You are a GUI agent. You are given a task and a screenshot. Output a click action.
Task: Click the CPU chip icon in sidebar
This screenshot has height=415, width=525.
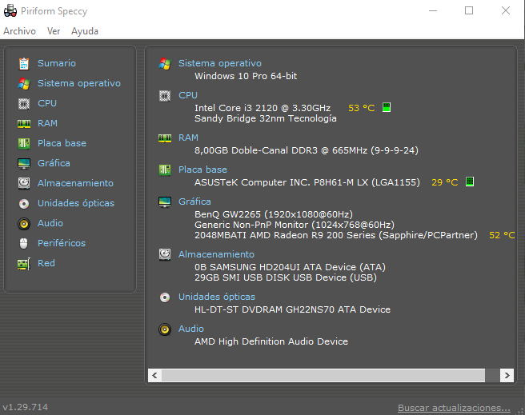(24, 104)
